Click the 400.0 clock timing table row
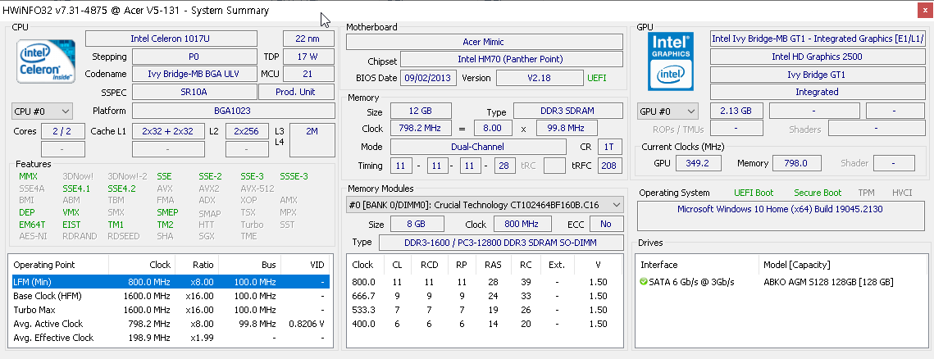 pos(485,324)
